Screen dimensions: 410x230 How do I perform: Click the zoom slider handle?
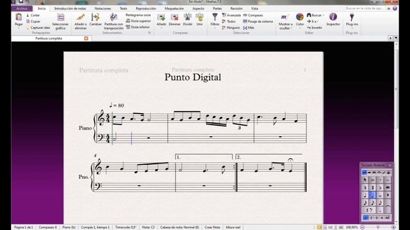pos(378,227)
